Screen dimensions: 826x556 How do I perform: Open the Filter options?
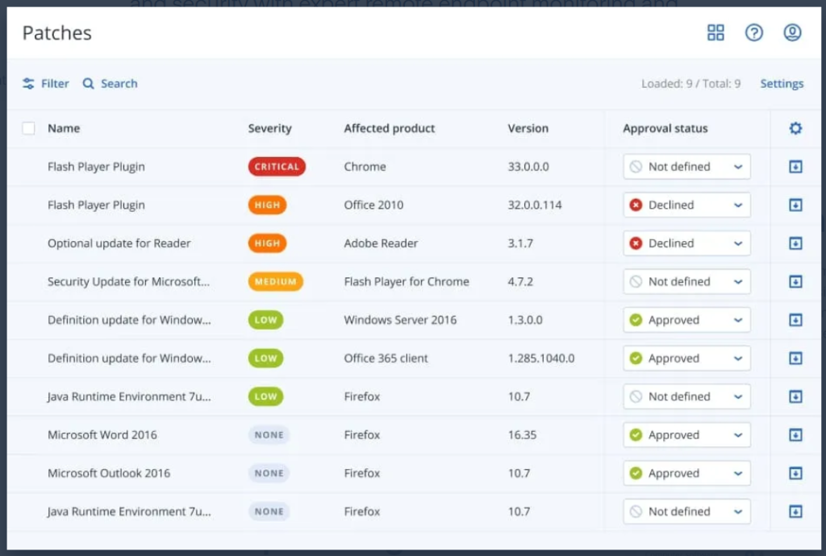(46, 84)
